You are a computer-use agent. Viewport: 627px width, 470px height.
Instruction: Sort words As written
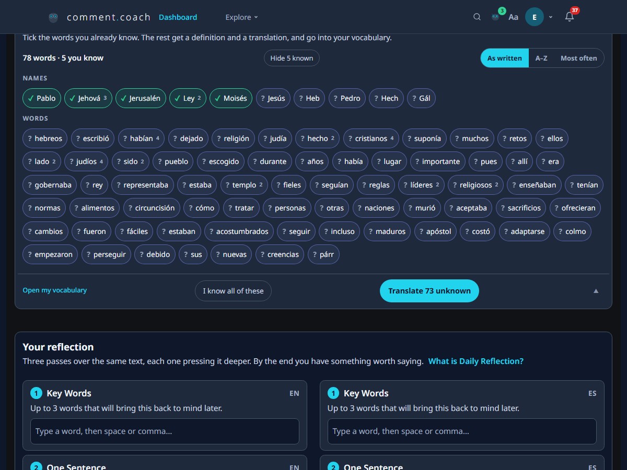click(505, 58)
